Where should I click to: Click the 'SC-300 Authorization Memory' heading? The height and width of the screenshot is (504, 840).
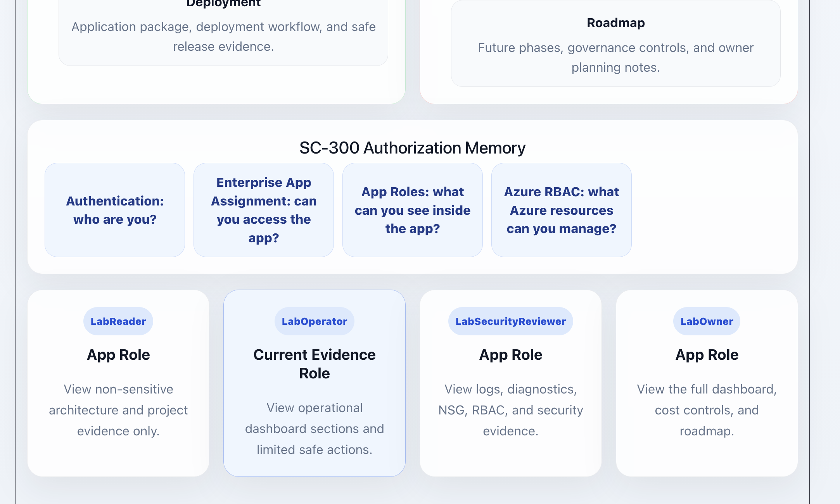tap(413, 148)
